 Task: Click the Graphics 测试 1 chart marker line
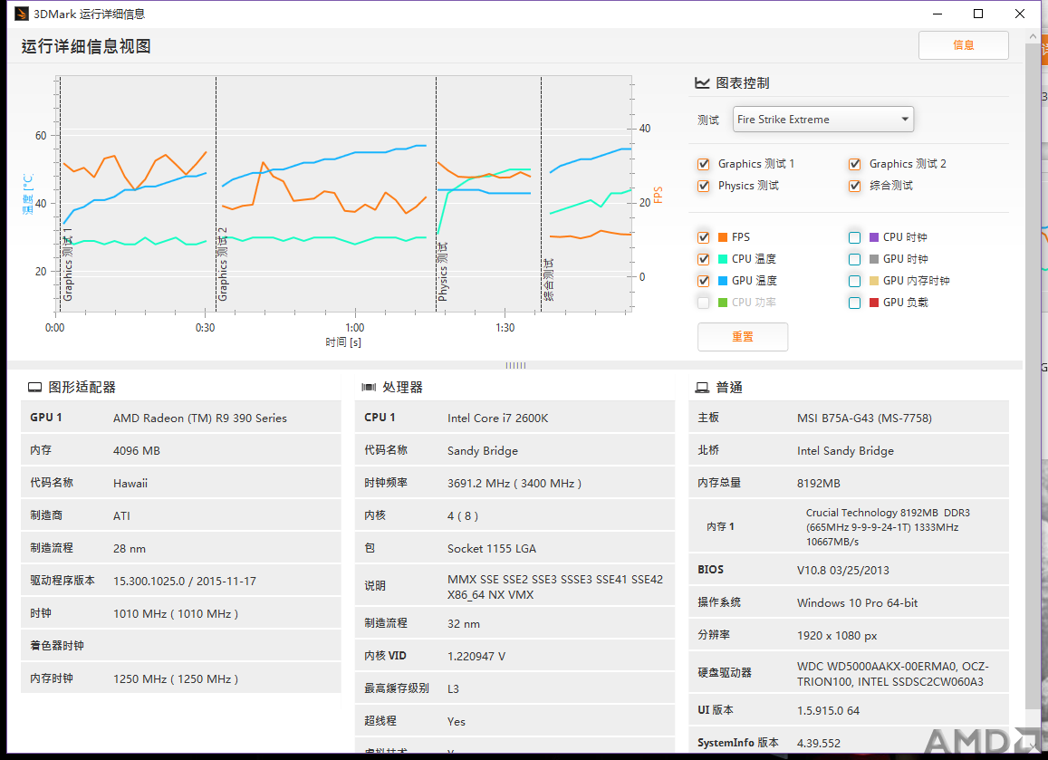[60, 194]
